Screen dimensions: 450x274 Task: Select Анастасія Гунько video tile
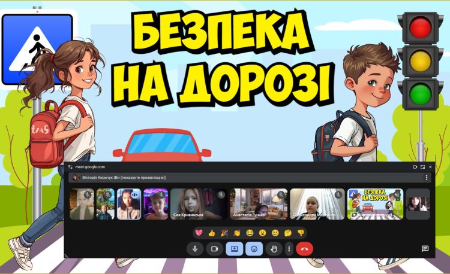pos(259,205)
